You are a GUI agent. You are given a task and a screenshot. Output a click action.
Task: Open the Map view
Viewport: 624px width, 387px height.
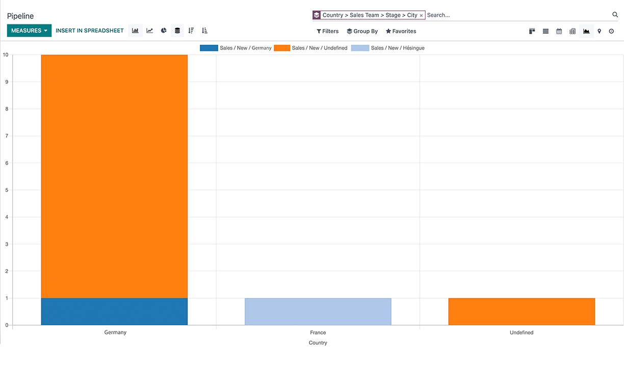[599, 31]
